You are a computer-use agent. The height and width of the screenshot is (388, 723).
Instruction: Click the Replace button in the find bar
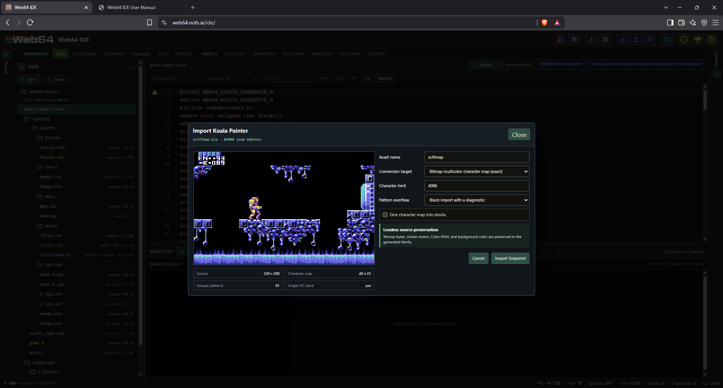click(385, 78)
